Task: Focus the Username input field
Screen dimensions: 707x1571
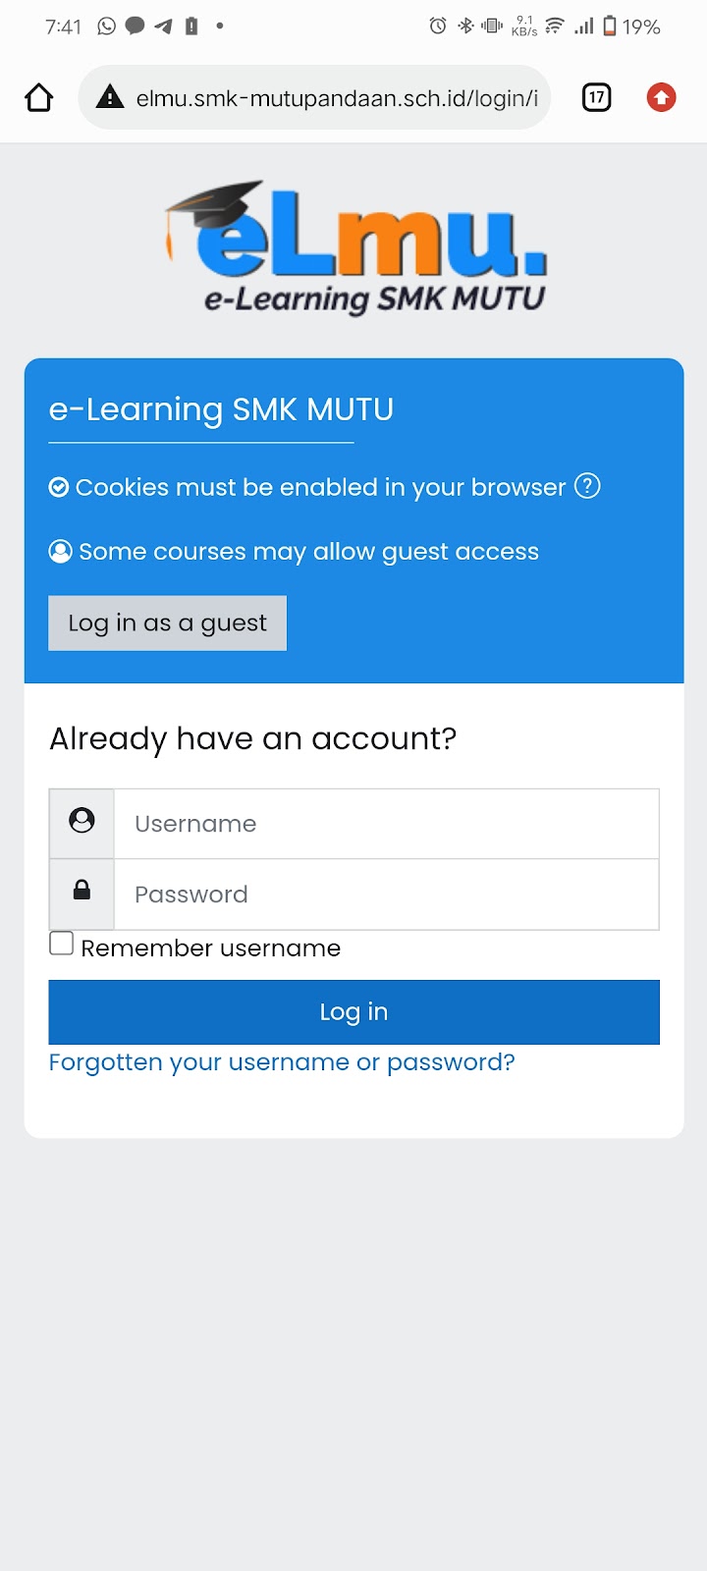Action: pyautogui.click(x=387, y=824)
